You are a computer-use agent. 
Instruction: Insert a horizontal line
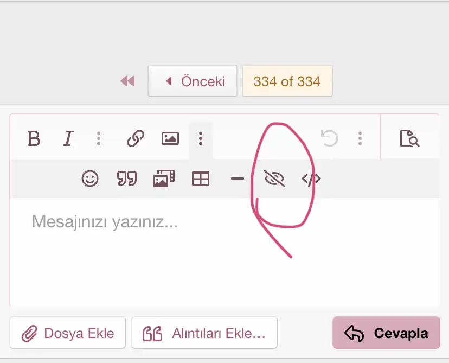(x=238, y=179)
